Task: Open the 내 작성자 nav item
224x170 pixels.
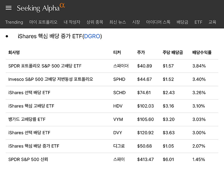Action: [72, 22]
